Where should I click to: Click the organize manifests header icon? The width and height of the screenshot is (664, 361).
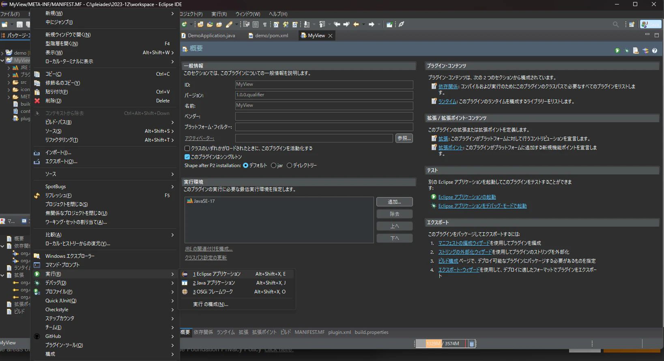pyautogui.click(x=645, y=51)
